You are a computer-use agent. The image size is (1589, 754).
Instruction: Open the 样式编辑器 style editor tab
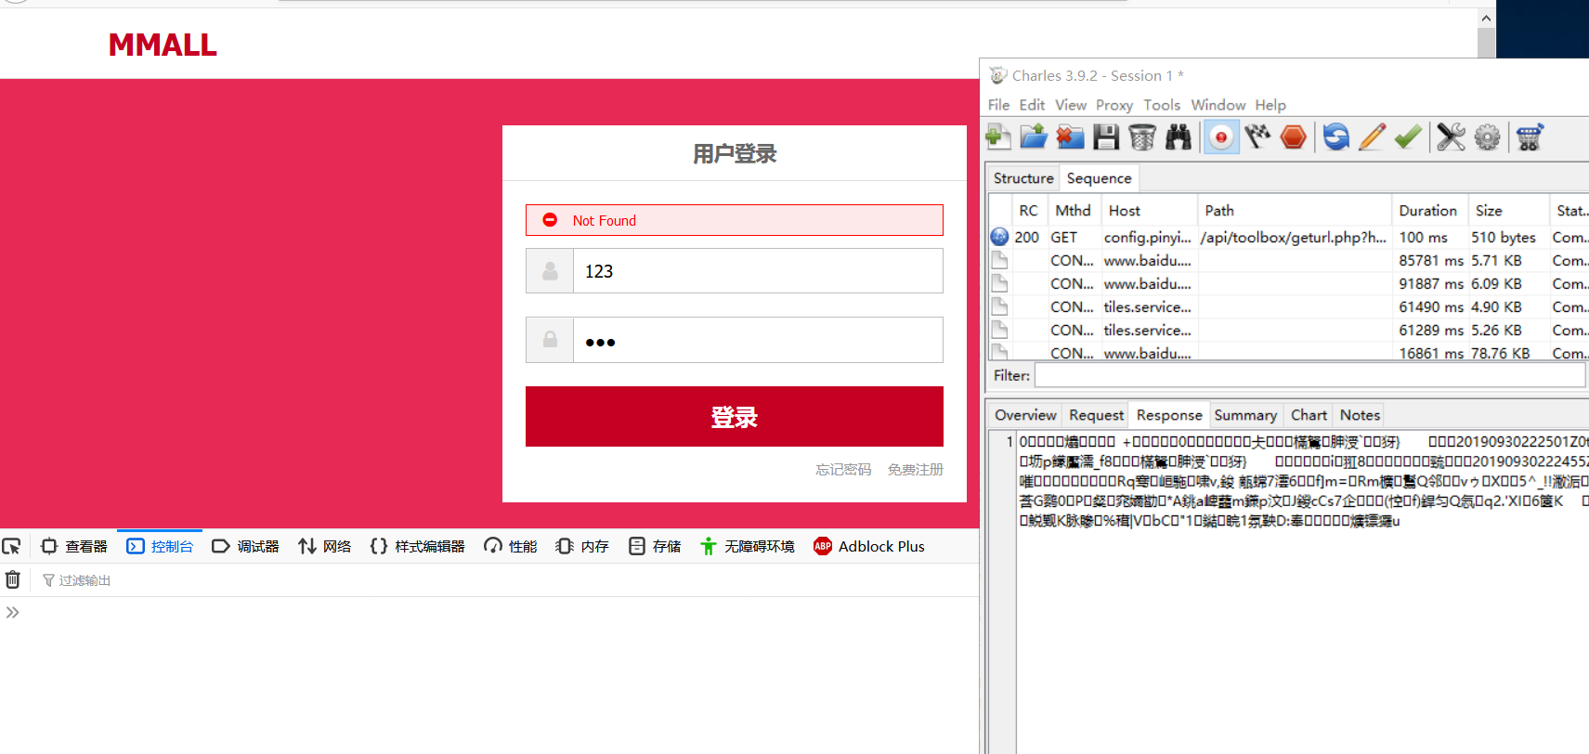click(x=417, y=547)
